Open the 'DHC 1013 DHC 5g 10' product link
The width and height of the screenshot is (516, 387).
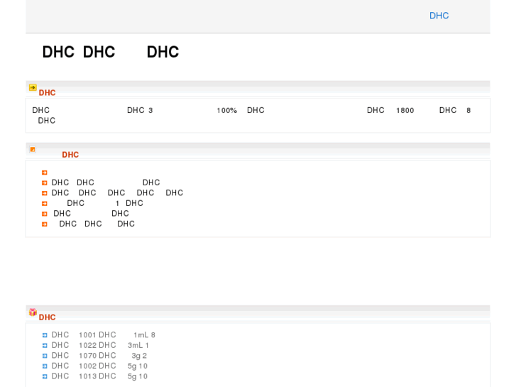99,376
